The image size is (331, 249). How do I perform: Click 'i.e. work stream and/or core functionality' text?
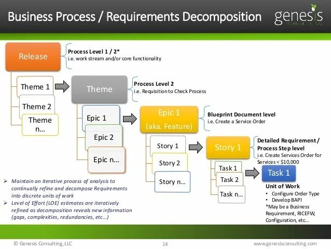pyautogui.click(x=115, y=59)
